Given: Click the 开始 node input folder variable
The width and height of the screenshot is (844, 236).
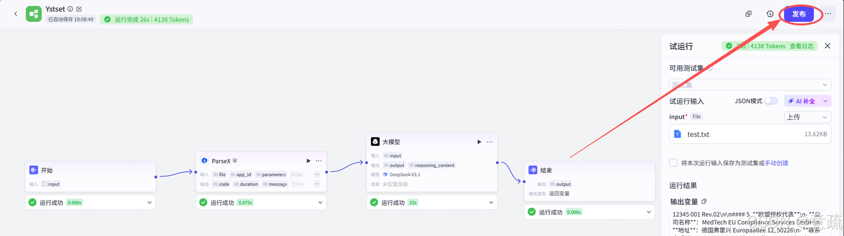Looking at the screenshot, I should [51, 184].
